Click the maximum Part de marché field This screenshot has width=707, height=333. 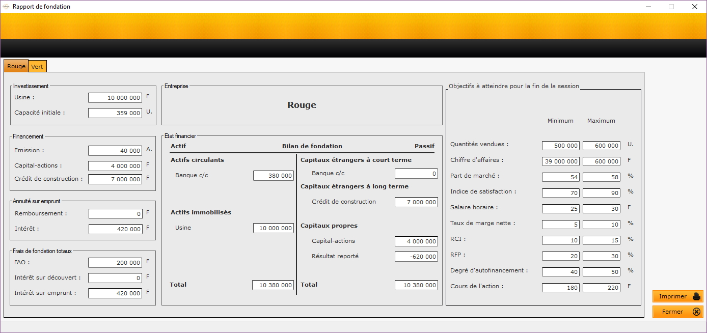[x=602, y=177]
